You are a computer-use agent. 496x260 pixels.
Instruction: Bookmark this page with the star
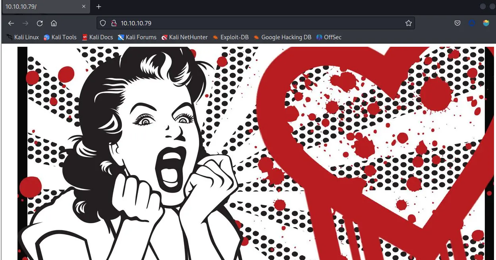(408, 23)
